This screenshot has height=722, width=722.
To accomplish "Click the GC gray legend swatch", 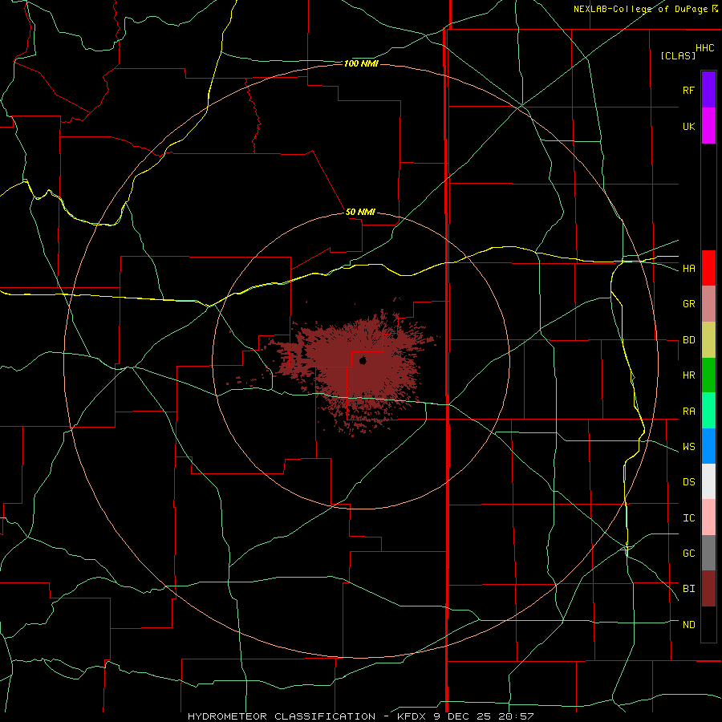I will click(708, 553).
